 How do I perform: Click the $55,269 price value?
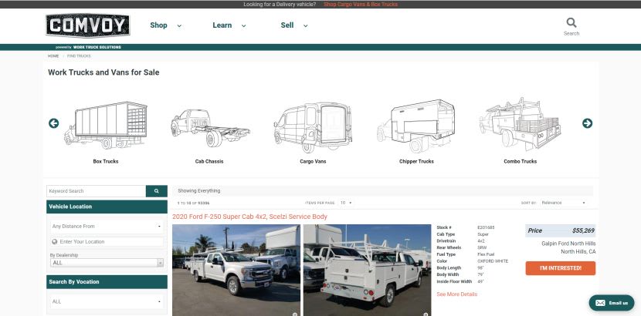583,230
